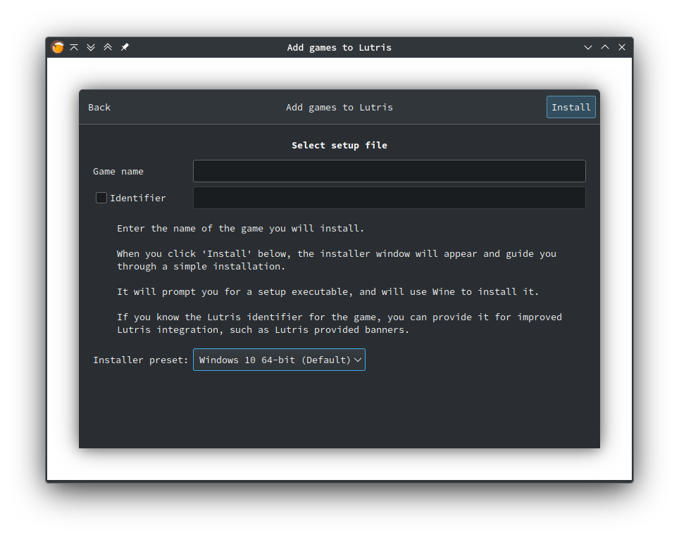This screenshot has height=537, width=679.
Task: Minimize the Add games to Lutris window
Action: point(588,47)
